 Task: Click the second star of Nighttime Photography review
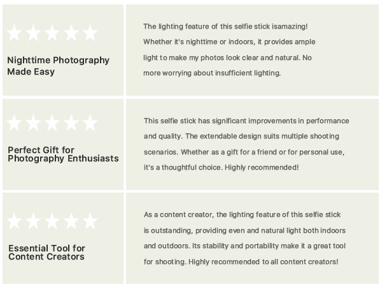[x=34, y=33]
